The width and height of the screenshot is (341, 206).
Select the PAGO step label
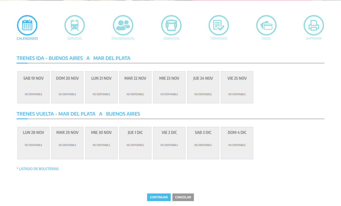click(266, 39)
